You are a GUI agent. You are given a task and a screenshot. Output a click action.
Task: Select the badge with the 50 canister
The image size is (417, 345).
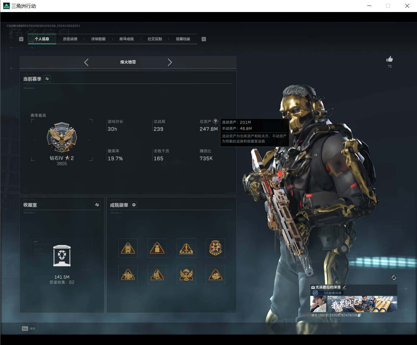(x=128, y=248)
